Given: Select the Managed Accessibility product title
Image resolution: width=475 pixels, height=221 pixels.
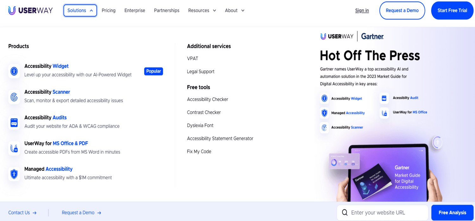Looking at the screenshot, I should pos(48,169).
